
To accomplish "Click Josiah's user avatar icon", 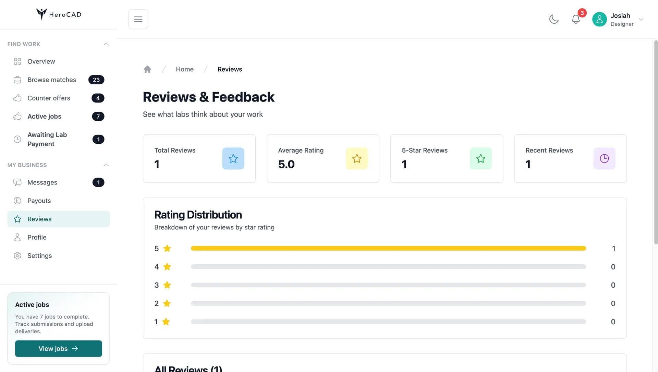I will tap(599, 19).
